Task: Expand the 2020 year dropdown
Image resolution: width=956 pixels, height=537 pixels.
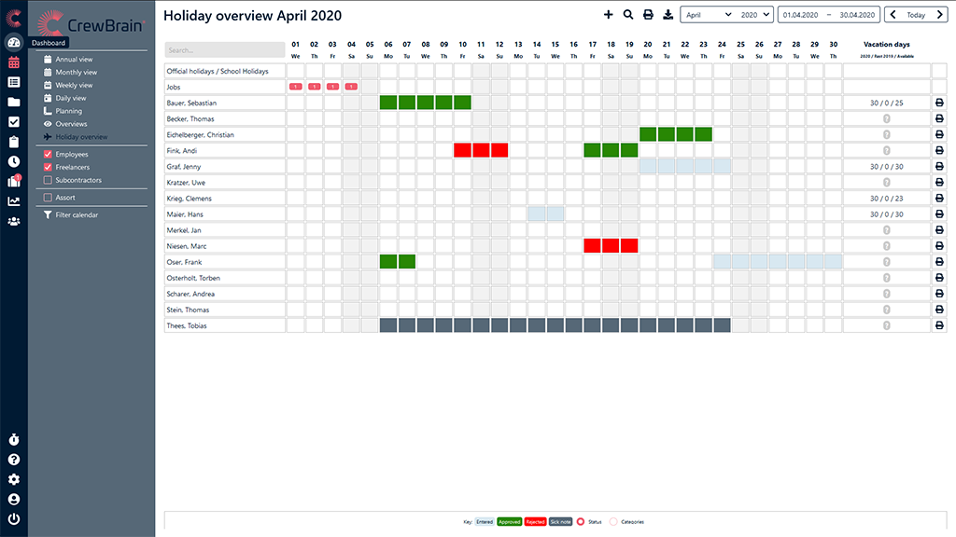Action: (x=754, y=15)
